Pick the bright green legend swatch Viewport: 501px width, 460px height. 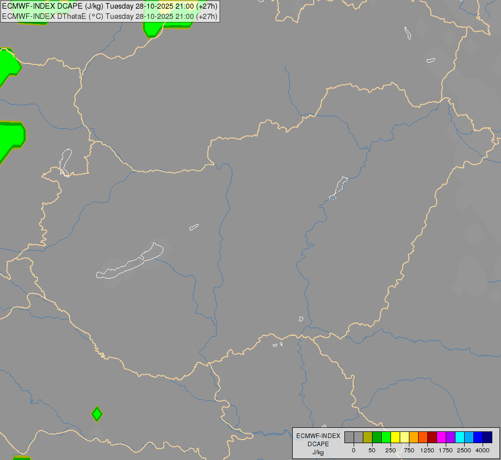386,438
